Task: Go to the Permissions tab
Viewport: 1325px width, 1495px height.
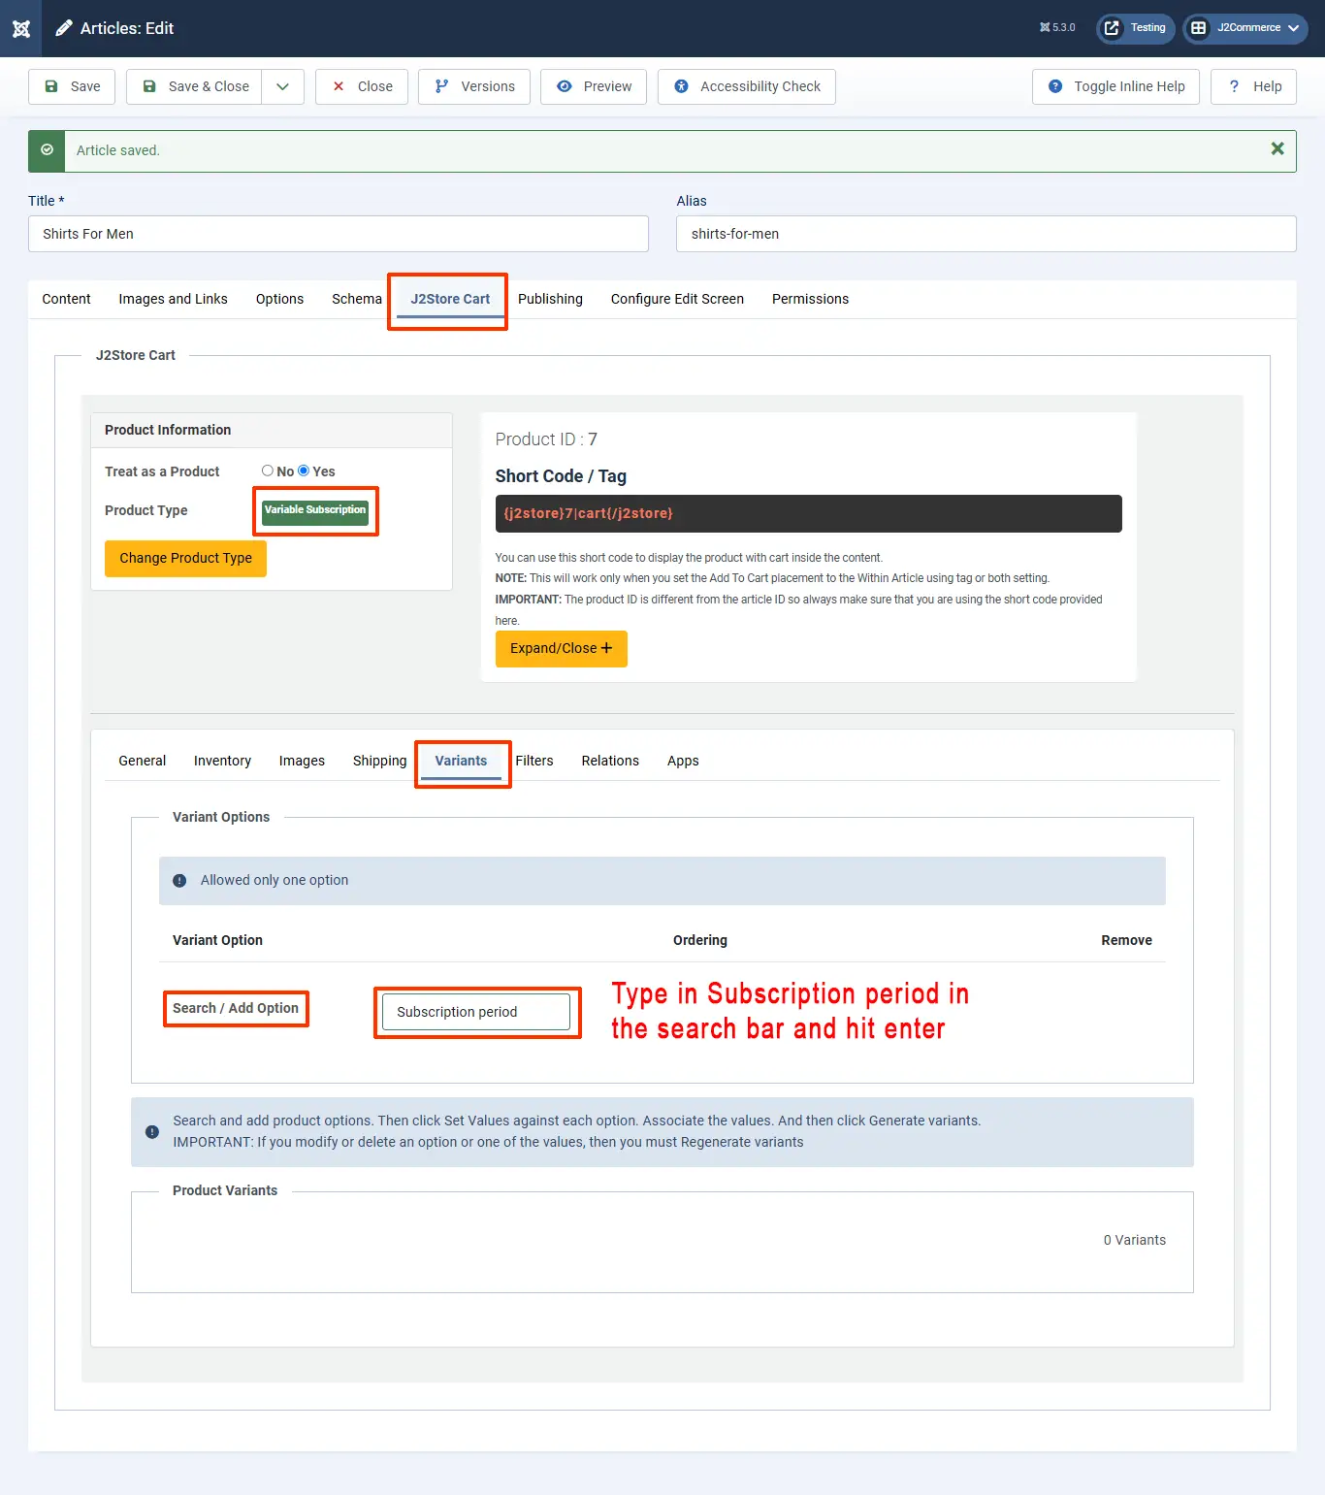Action: tap(810, 299)
